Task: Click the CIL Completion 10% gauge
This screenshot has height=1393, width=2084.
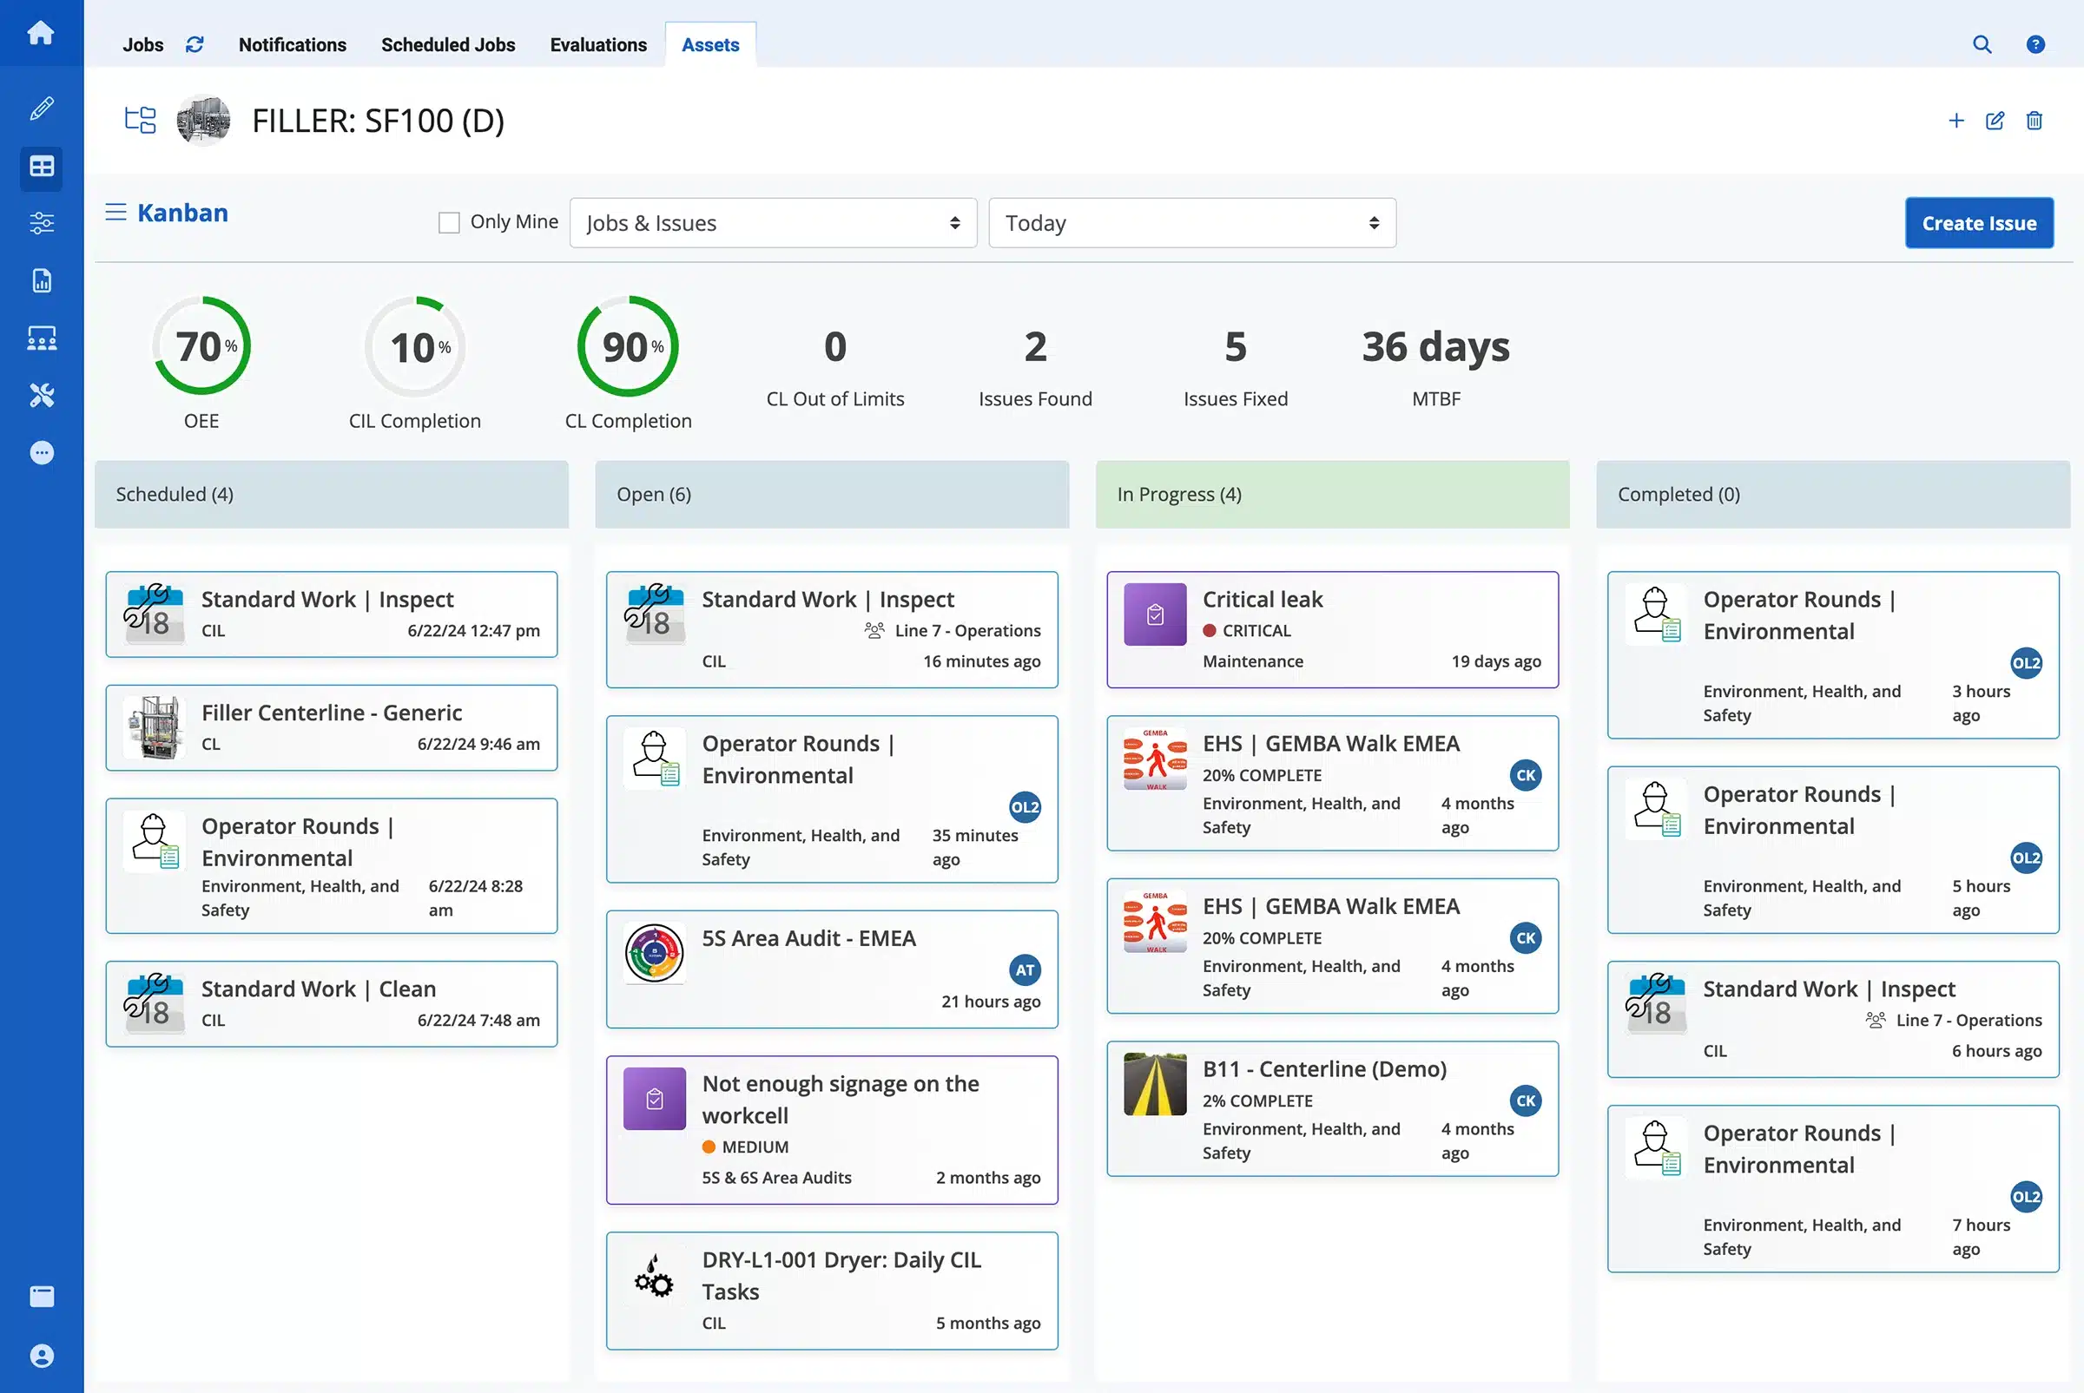Action: (415, 346)
